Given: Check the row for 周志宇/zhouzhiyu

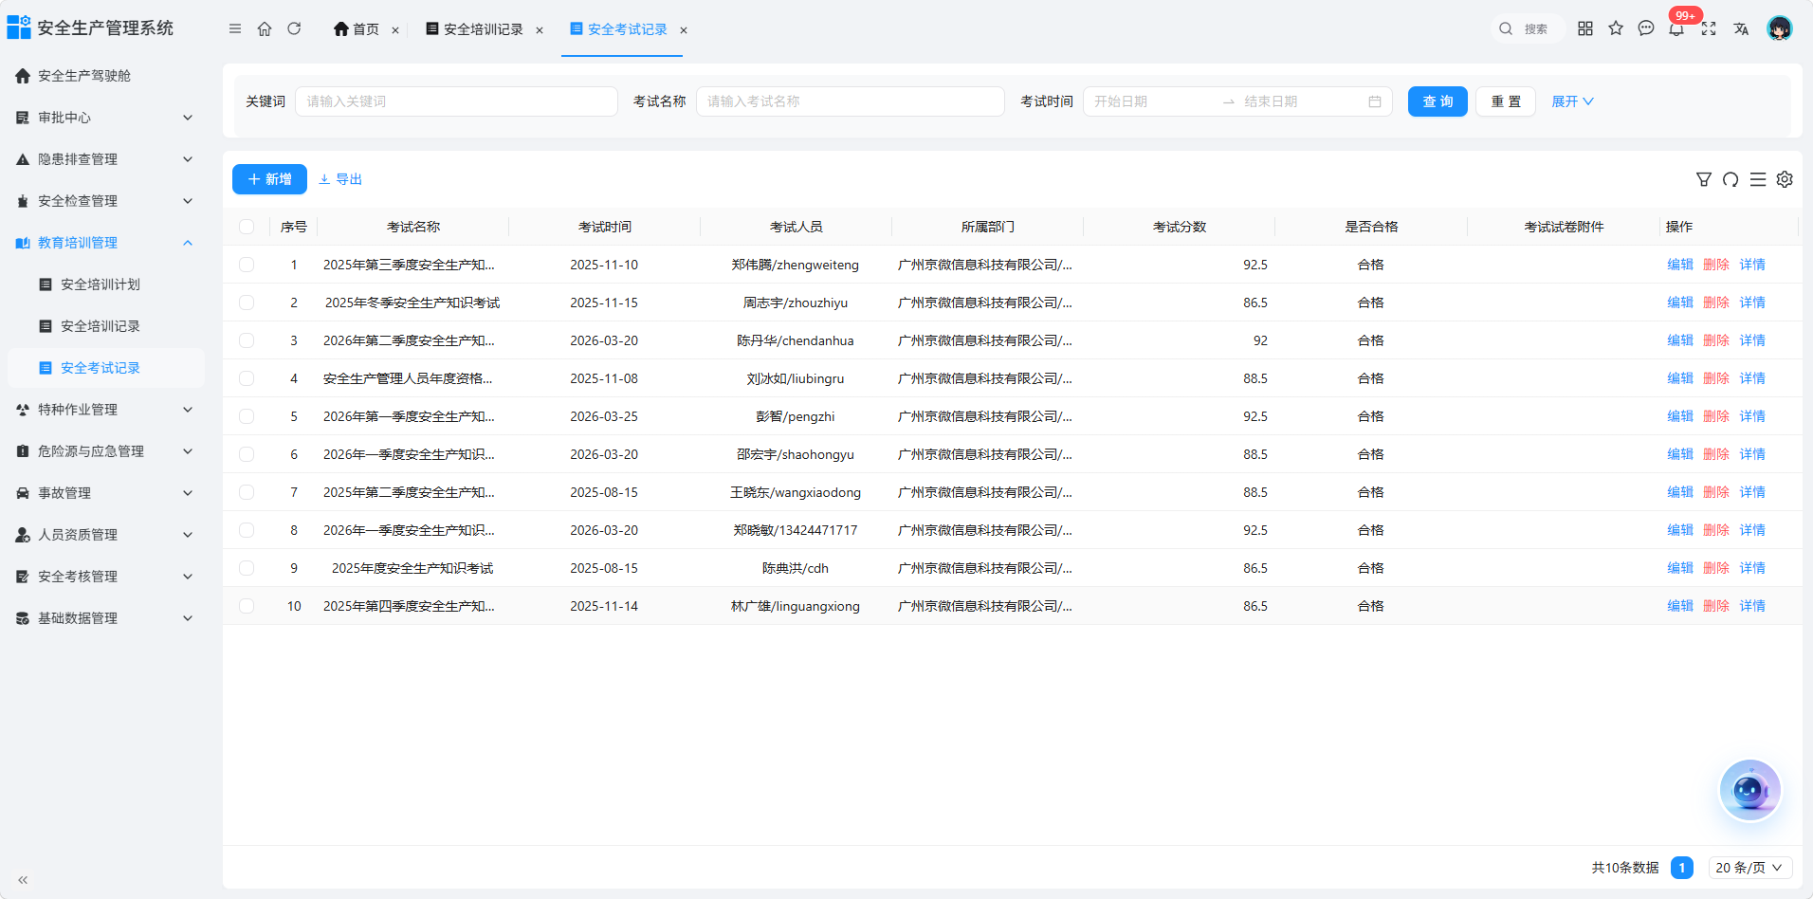Looking at the screenshot, I should click(247, 303).
